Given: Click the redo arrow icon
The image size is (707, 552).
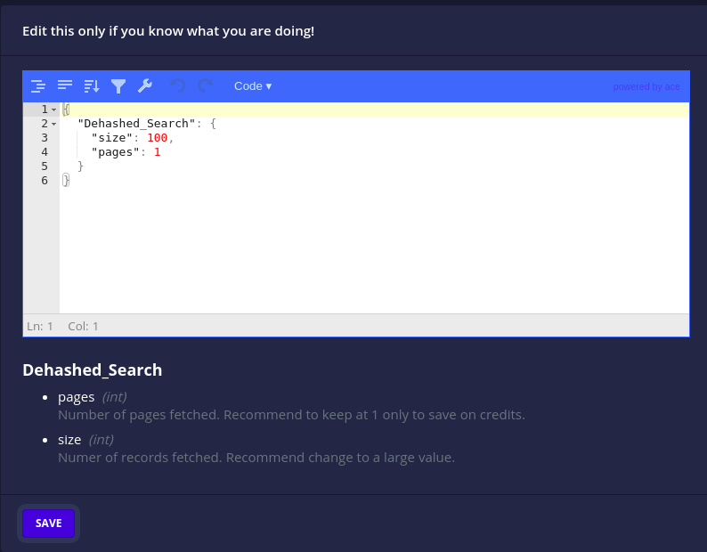Looking at the screenshot, I should (205, 85).
